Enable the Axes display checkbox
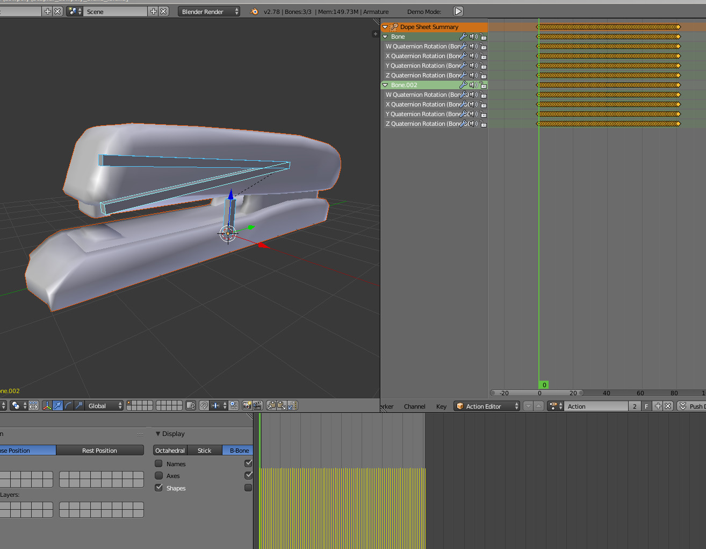The width and height of the screenshot is (706, 549). [x=159, y=475]
